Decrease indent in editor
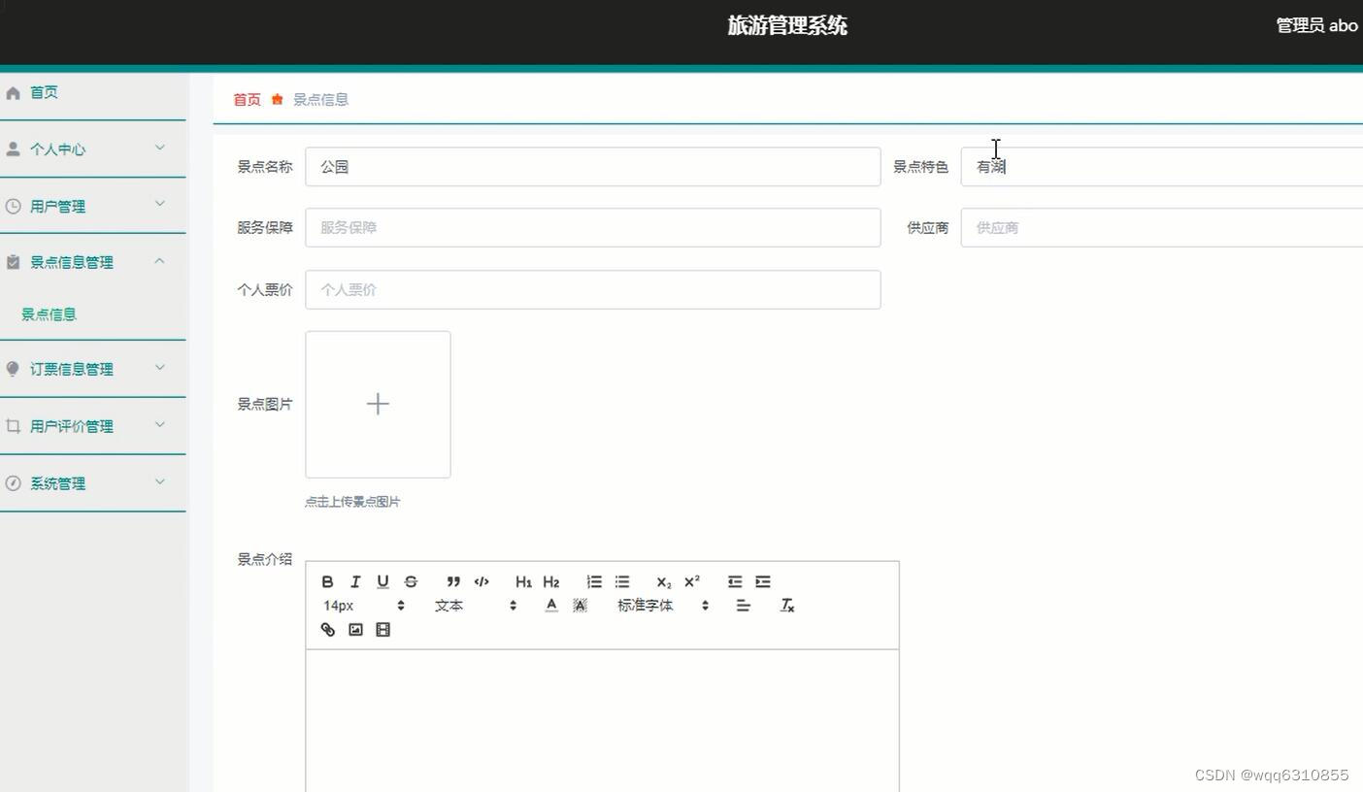The width and height of the screenshot is (1363, 792). pyautogui.click(x=735, y=581)
